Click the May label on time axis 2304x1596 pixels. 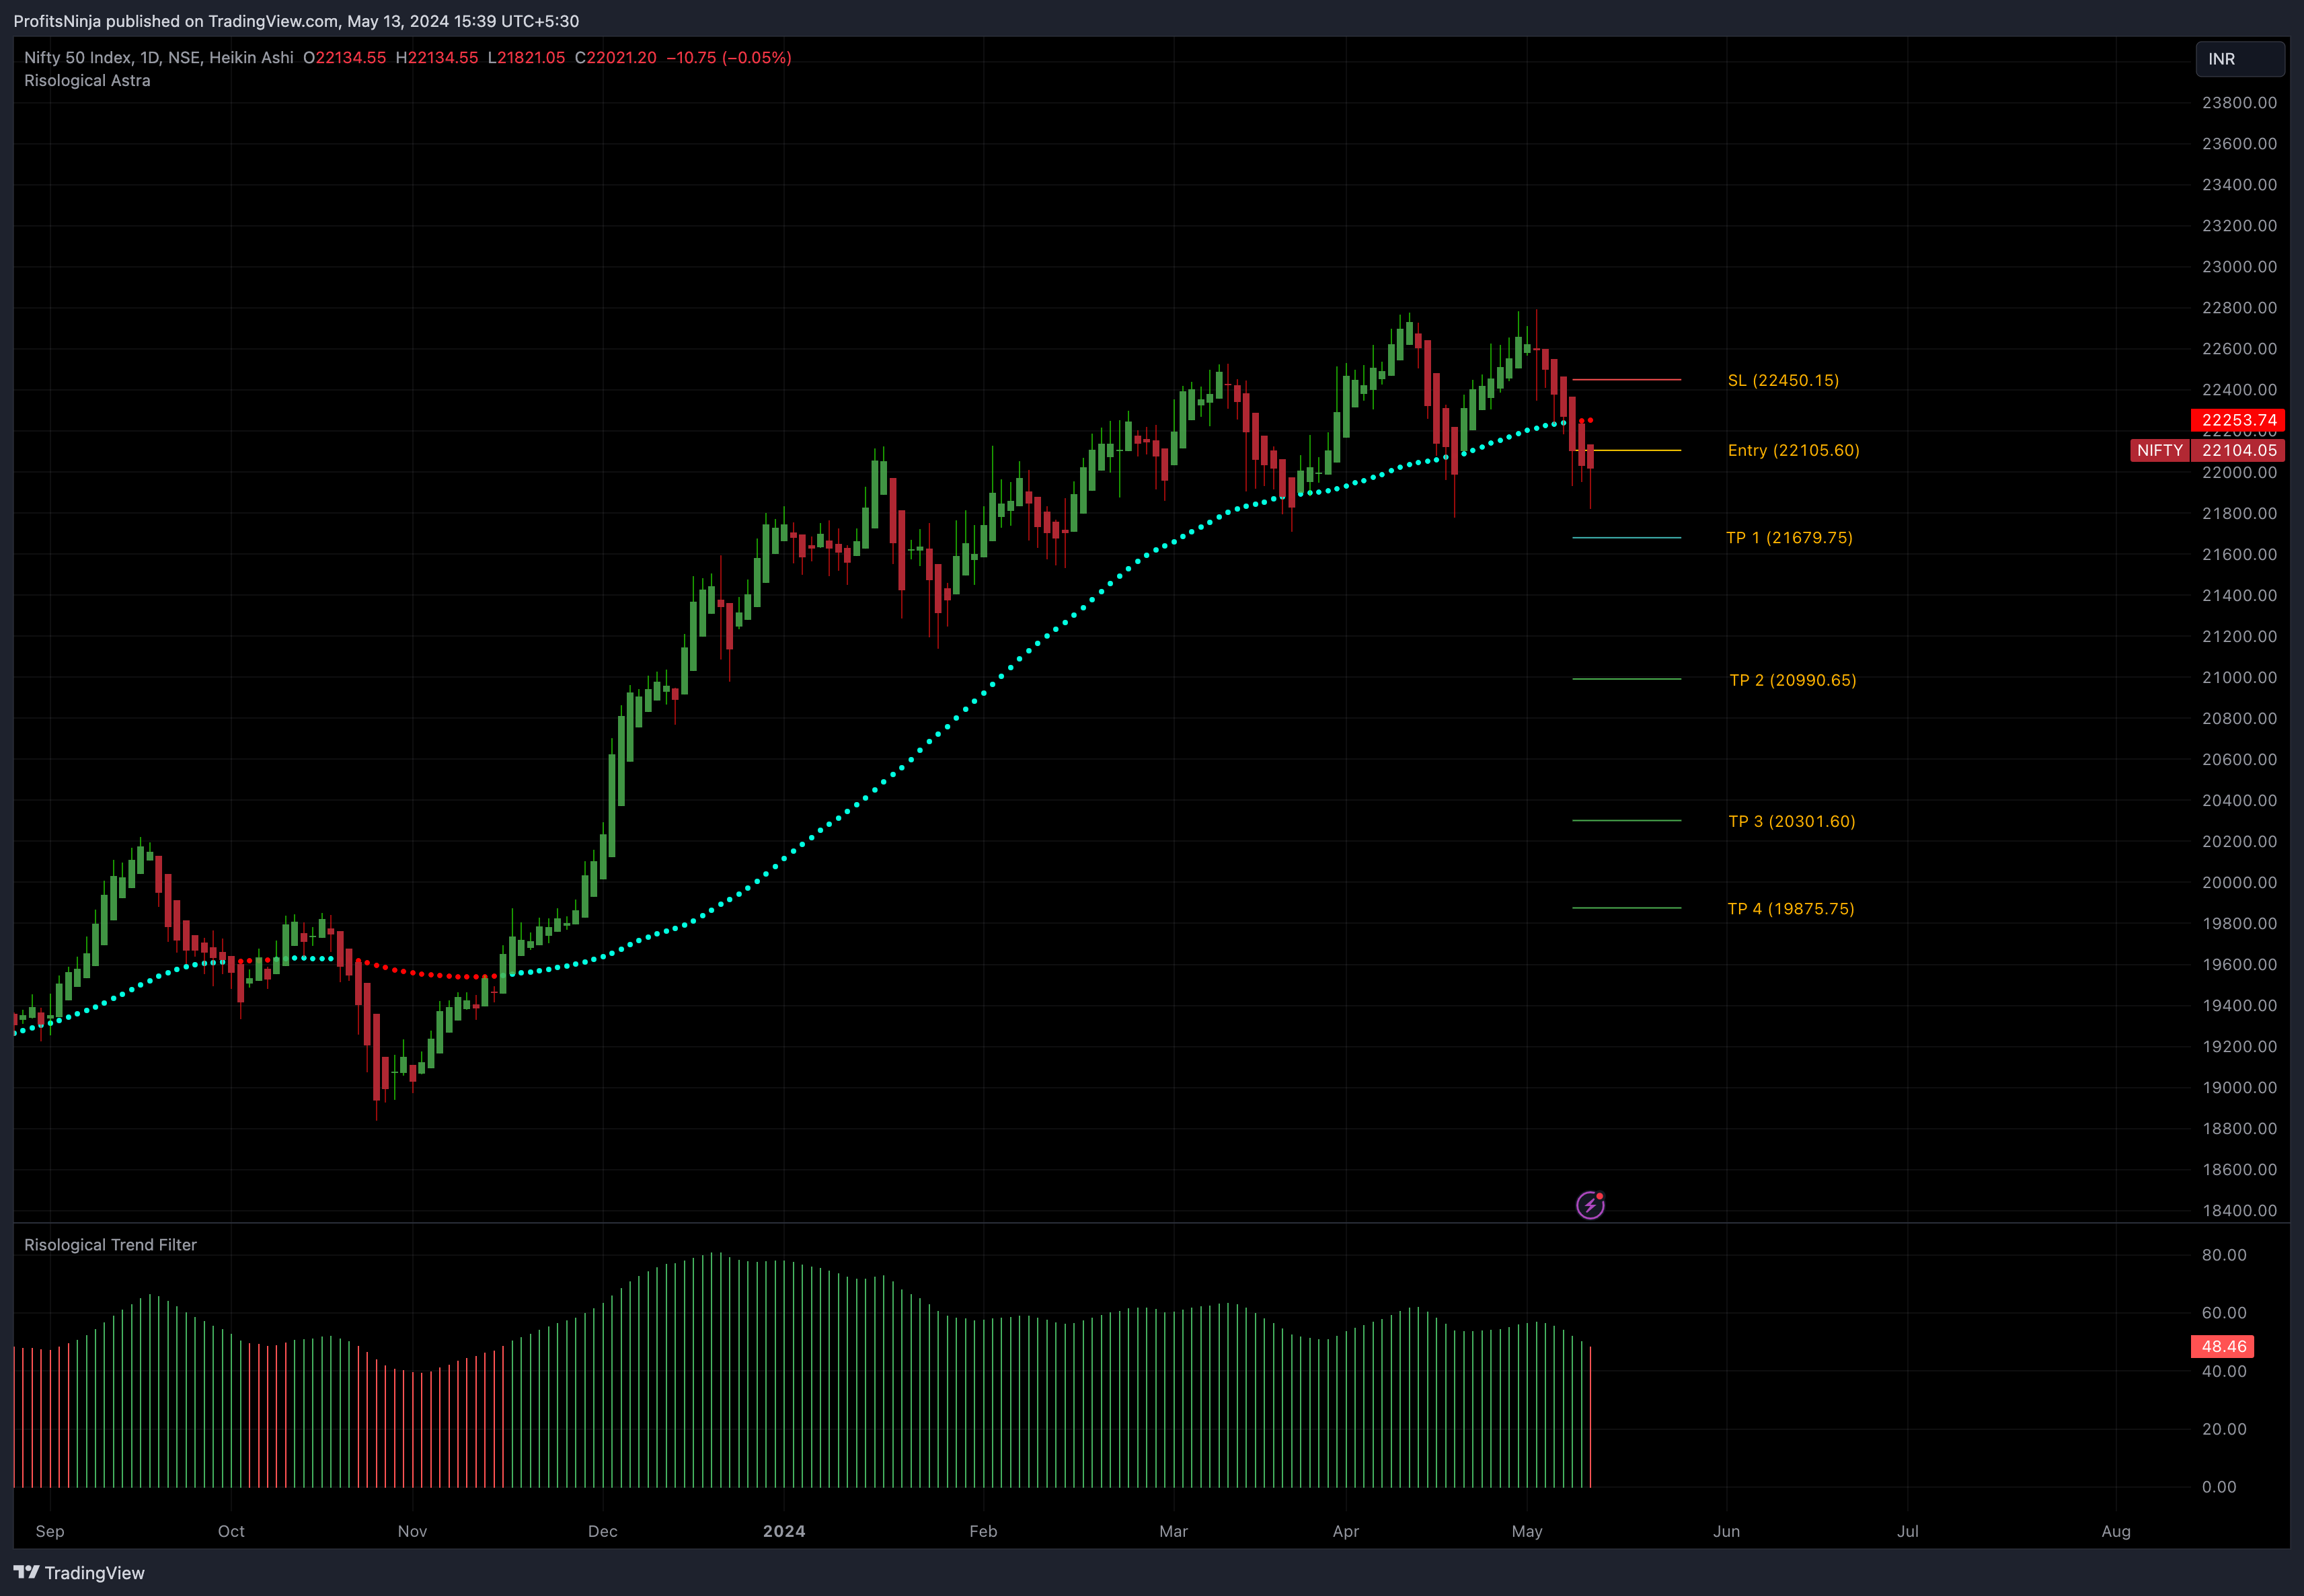click(x=1527, y=1531)
